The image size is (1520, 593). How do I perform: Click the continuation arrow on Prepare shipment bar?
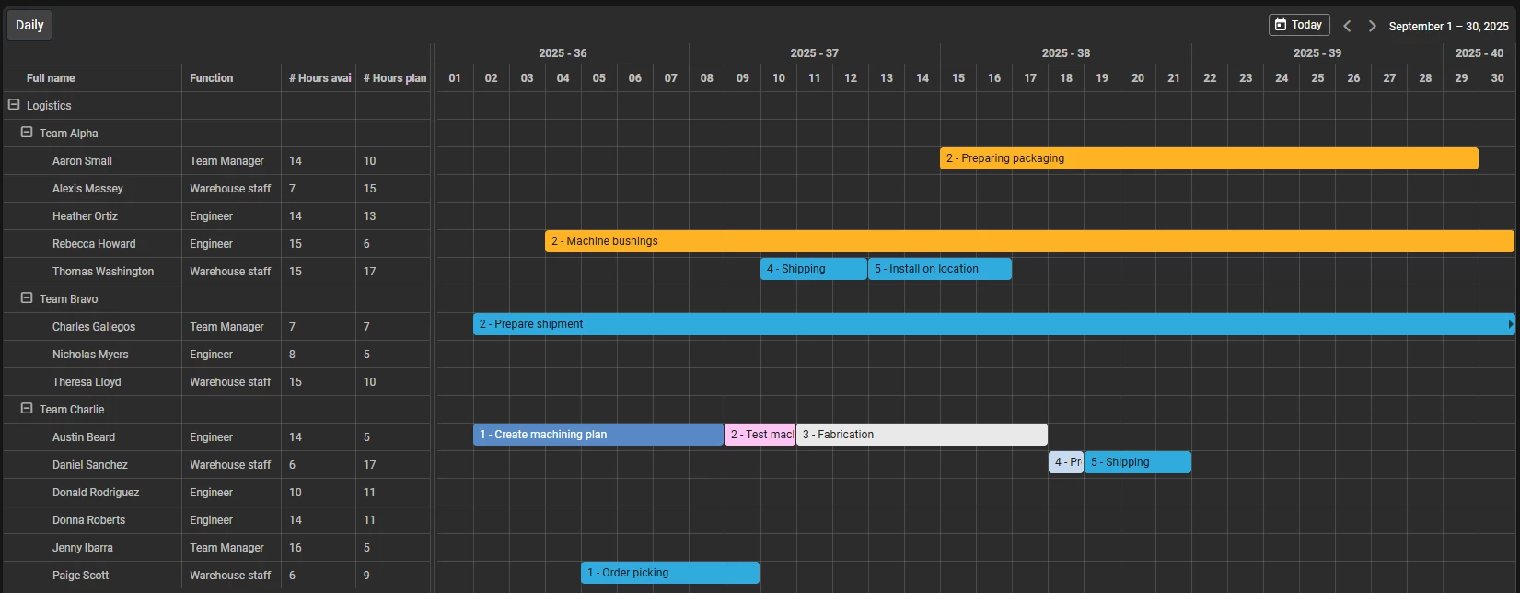coord(1510,324)
